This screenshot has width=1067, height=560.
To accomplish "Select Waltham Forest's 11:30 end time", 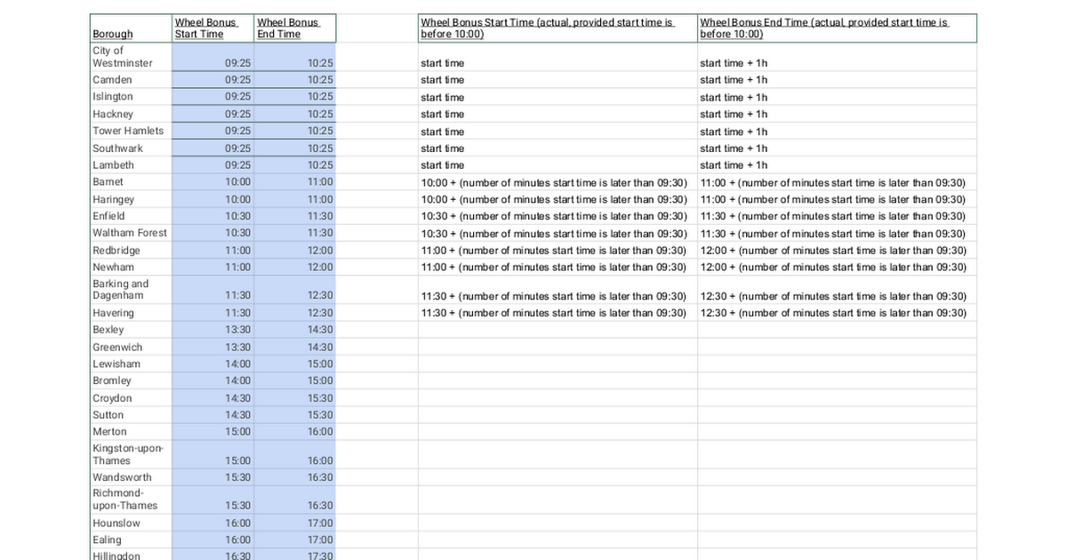I will point(294,233).
